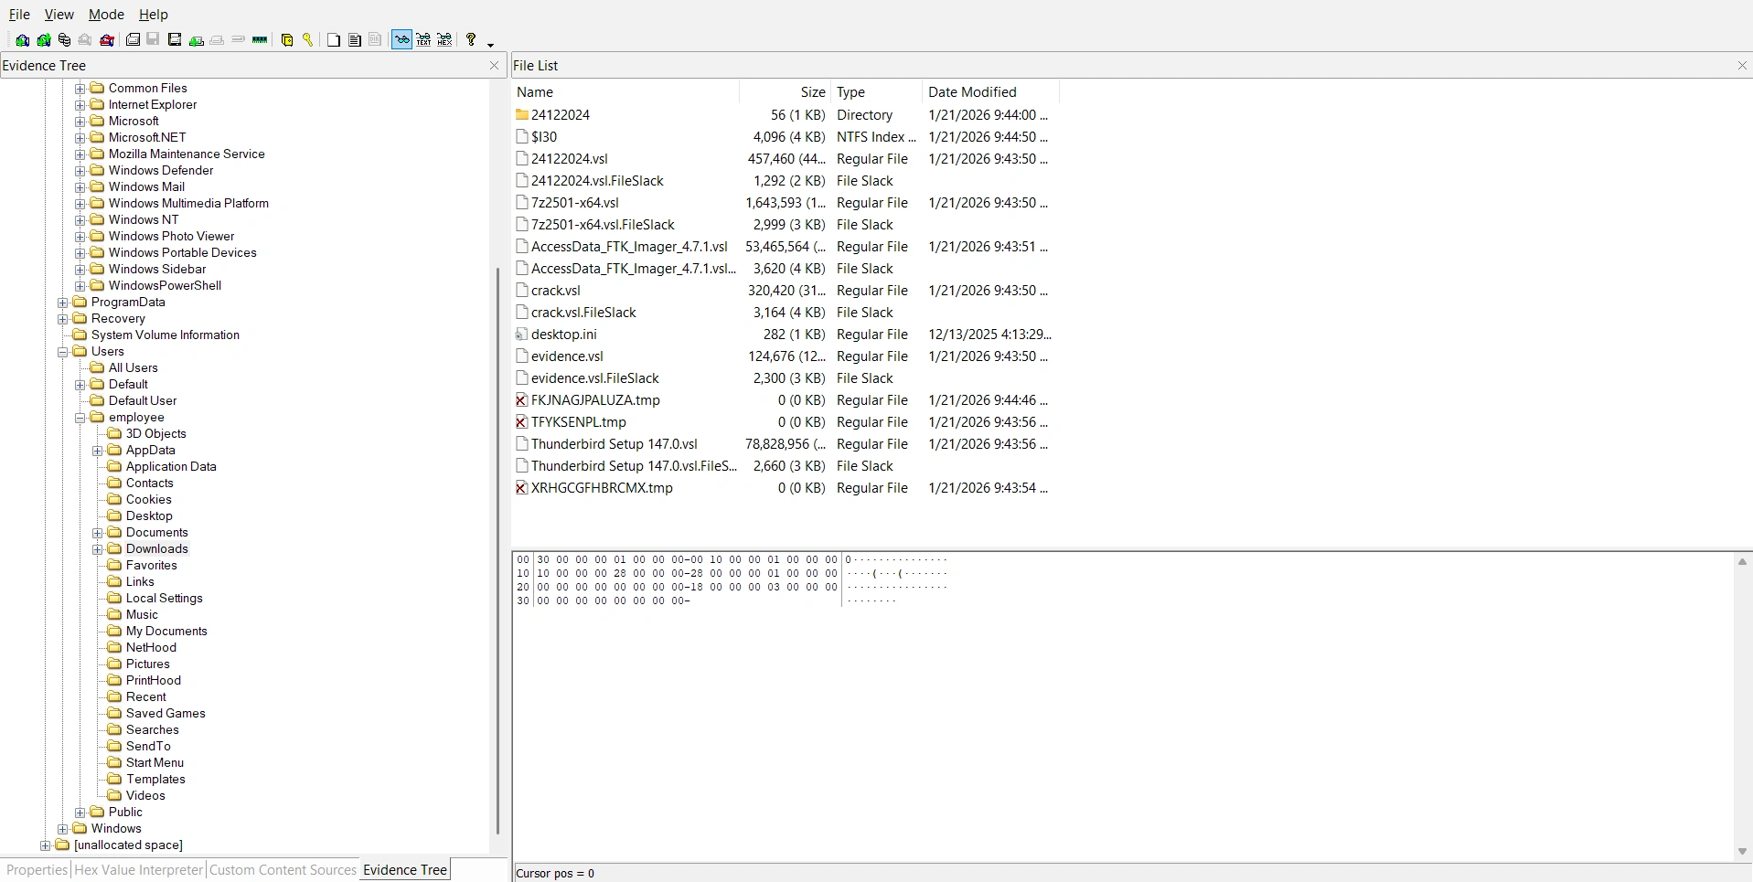
Task: Collapse the employee folder node
Action: click(x=80, y=417)
